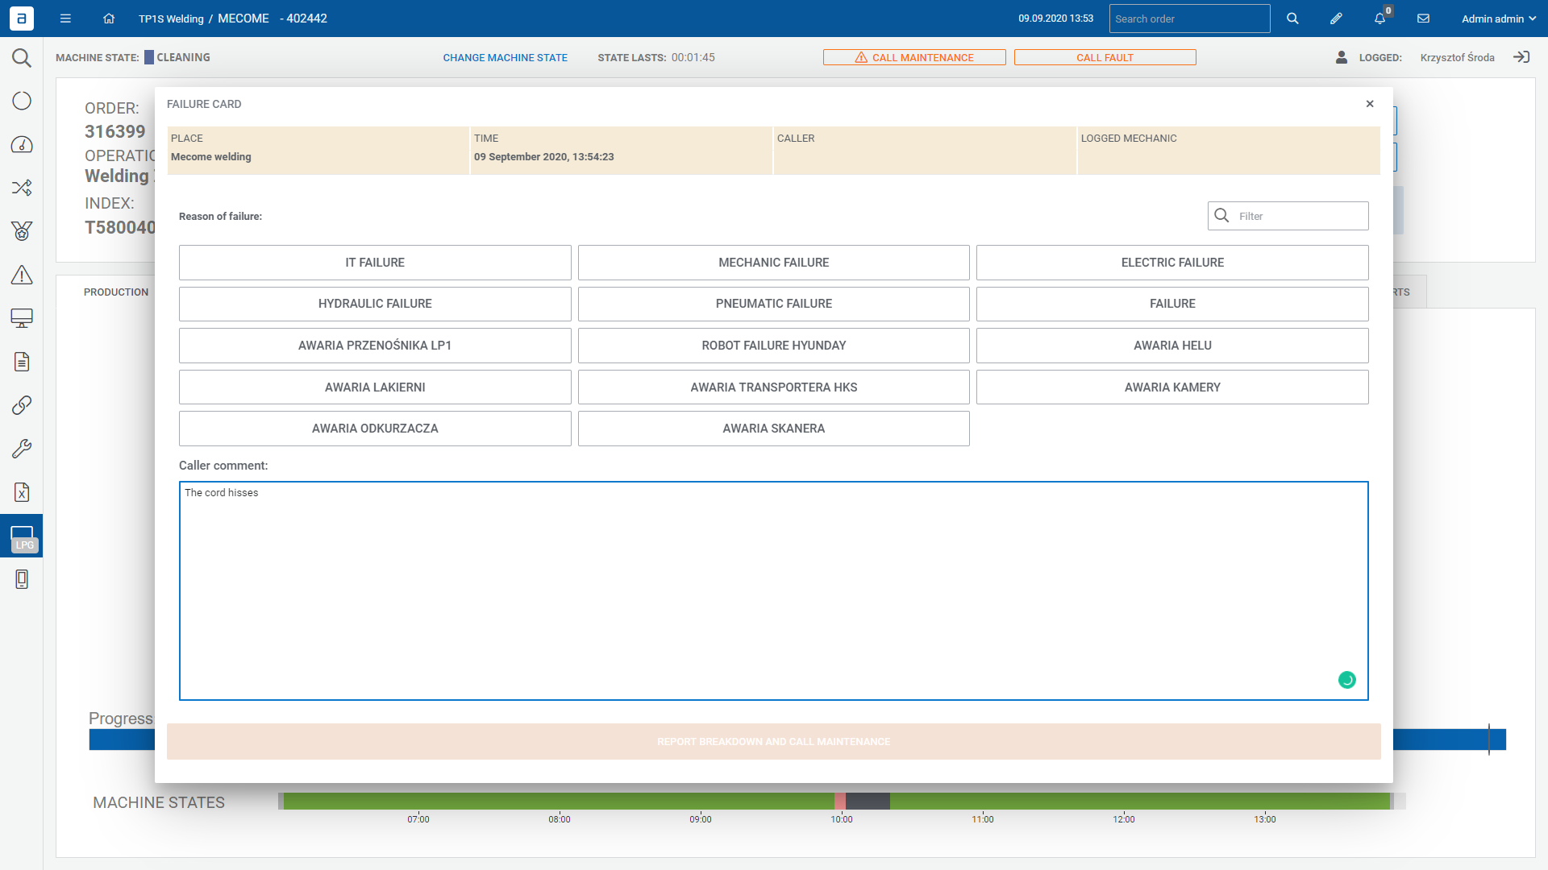The width and height of the screenshot is (1548, 870).
Task: Open the sidebar search magnifier icon
Action: tap(22, 58)
